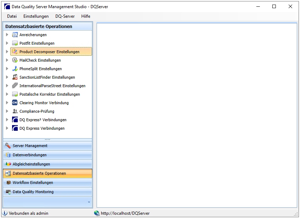Expand Product Decomposer Einstellungen node

coord(7,51)
